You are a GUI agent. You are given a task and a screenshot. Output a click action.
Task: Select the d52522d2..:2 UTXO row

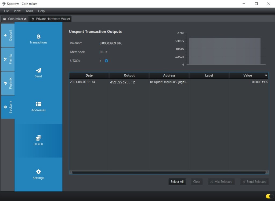[122, 82]
